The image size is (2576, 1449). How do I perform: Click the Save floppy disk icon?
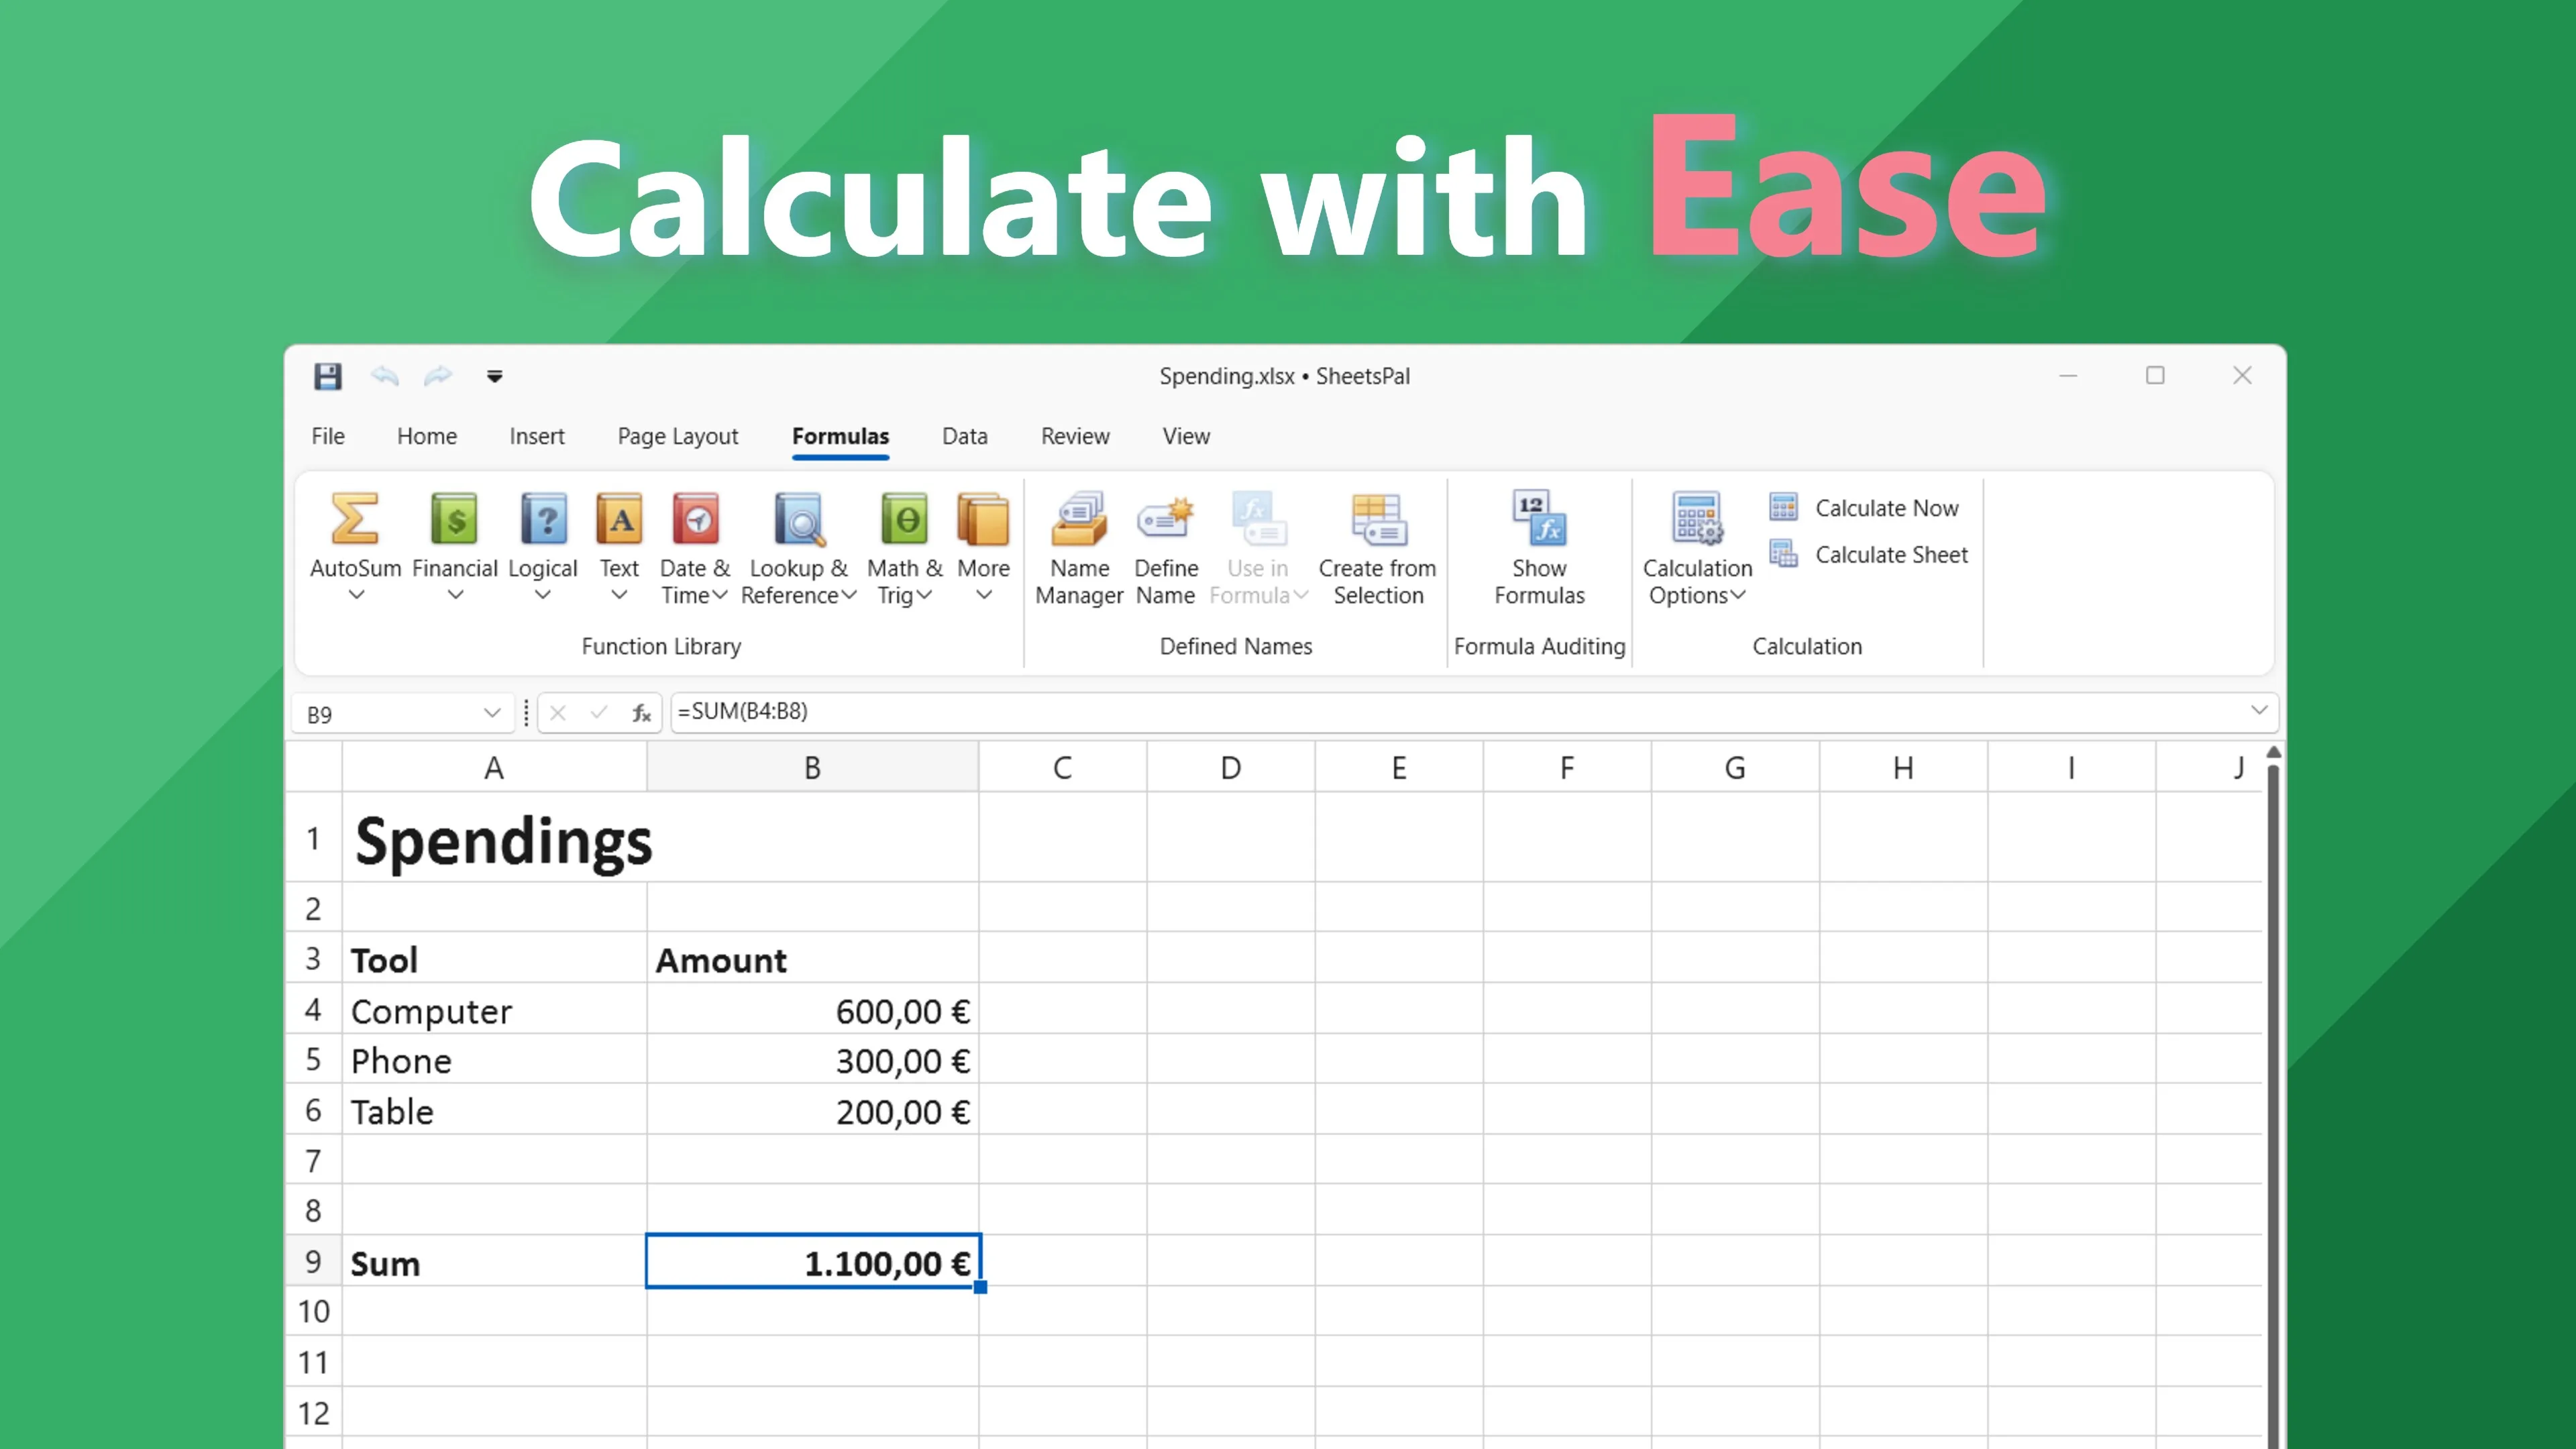pos(328,376)
